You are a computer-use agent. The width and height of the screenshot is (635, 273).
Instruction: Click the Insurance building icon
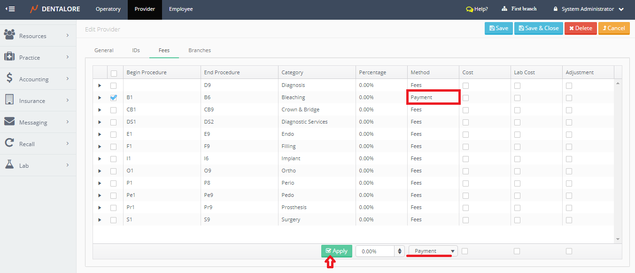9,100
